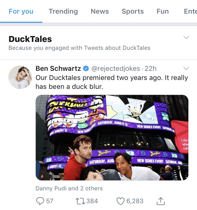The image size is (197, 210).
Task: Retweet Ben Schwartz's DuckTales tweet
Action: pos(79,201)
